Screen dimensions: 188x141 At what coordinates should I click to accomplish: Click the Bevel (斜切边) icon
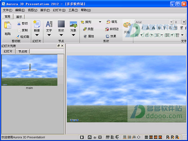coord(107,29)
